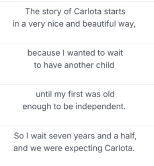
Task: Select the 'because I wanted to wait' line
Action: click(x=75, y=53)
